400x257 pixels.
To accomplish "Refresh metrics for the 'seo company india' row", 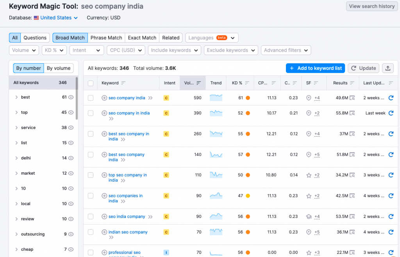I will point(391,98).
